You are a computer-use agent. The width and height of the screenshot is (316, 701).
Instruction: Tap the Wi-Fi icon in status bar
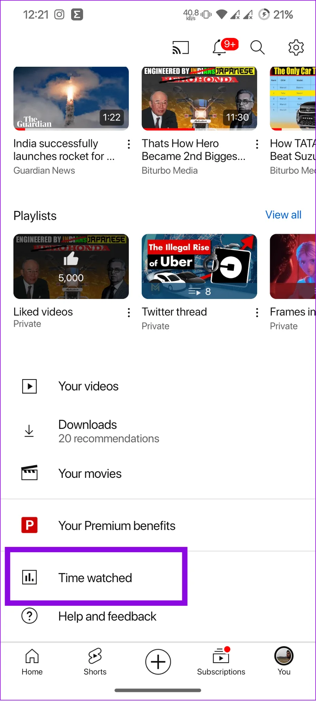point(222,15)
